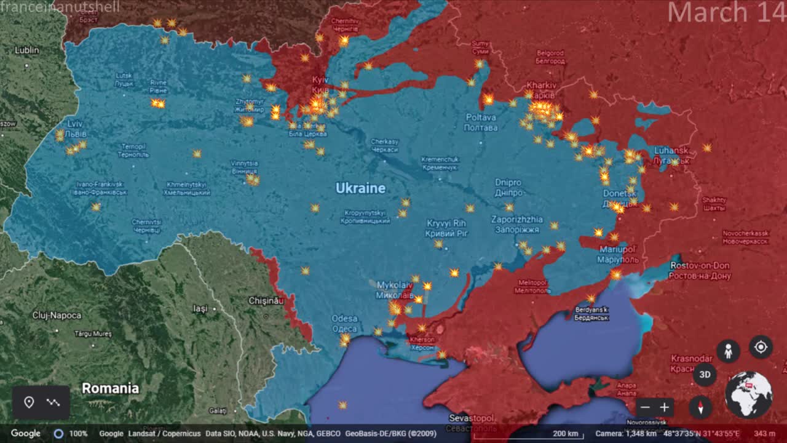Select the Odesa city label
This screenshot has width=787, height=443.
coord(344,324)
